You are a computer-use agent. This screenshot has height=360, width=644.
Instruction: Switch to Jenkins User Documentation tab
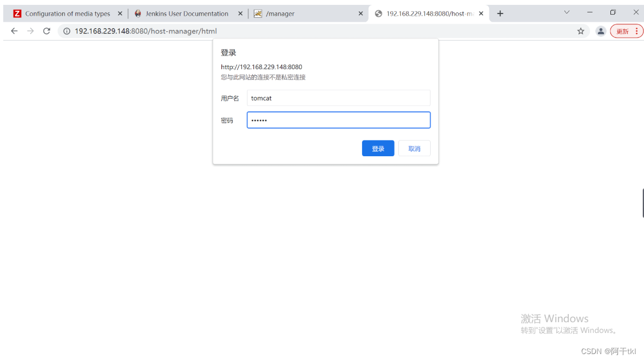point(187,14)
